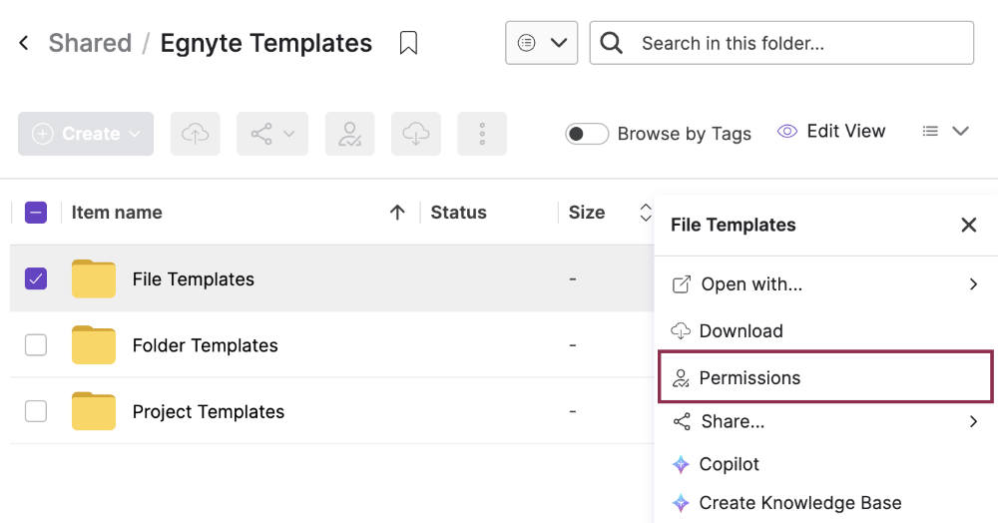Image resolution: width=998 pixels, height=523 pixels.
Task: Select Permissions in the context menu
Action: 825,377
